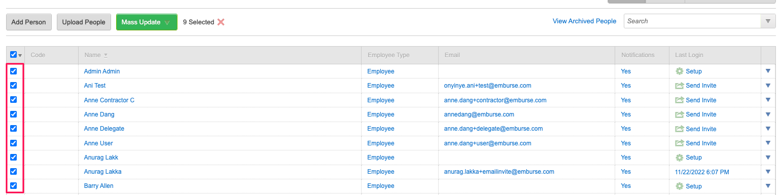Screen dimensions: 781x195
Task: Click the Setup gear icon for Admin Admin
Action: pos(680,71)
